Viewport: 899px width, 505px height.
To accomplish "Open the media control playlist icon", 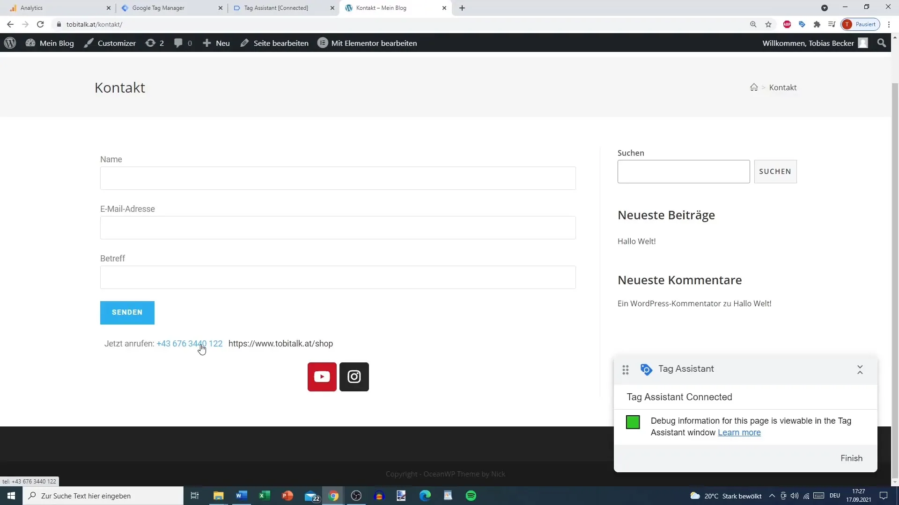I will click(x=832, y=24).
